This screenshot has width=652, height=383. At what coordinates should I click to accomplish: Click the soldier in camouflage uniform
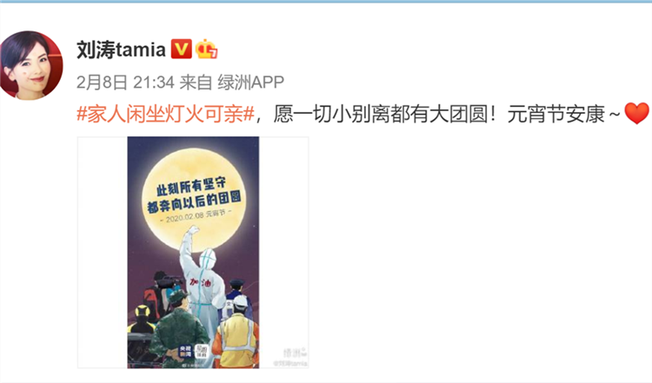[x=179, y=328]
